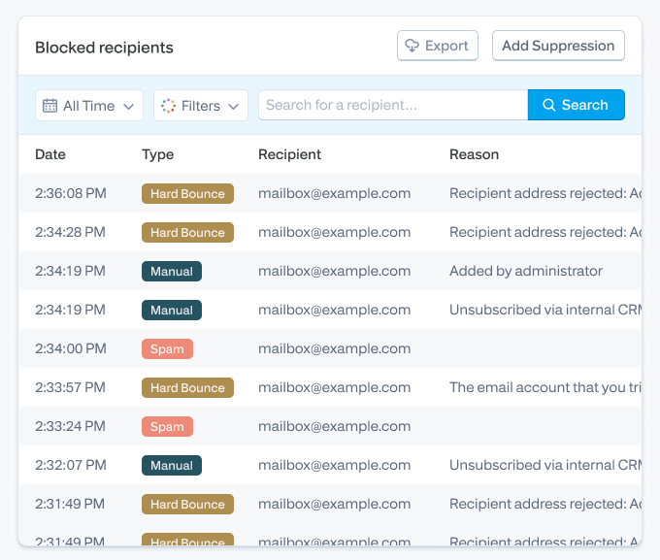Screen dimensions: 660x560
Task: Click the Add Suppression button
Action: pos(558,46)
